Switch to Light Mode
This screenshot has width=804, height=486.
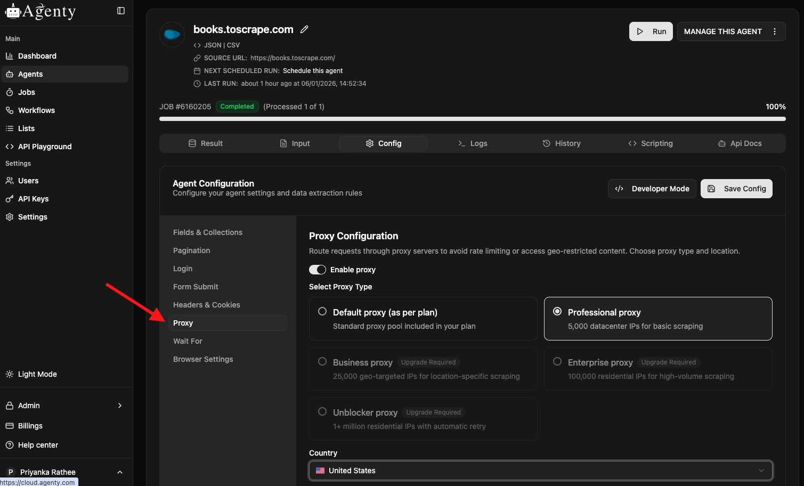(37, 374)
